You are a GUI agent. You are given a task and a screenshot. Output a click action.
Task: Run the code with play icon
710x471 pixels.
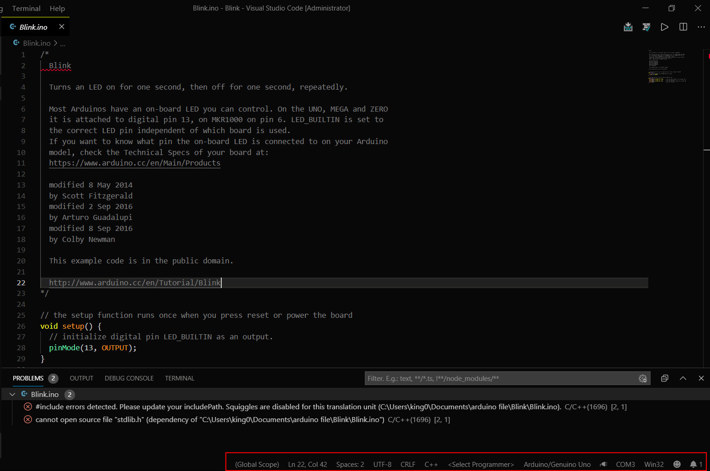pyautogui.click(x=665, y=27)
